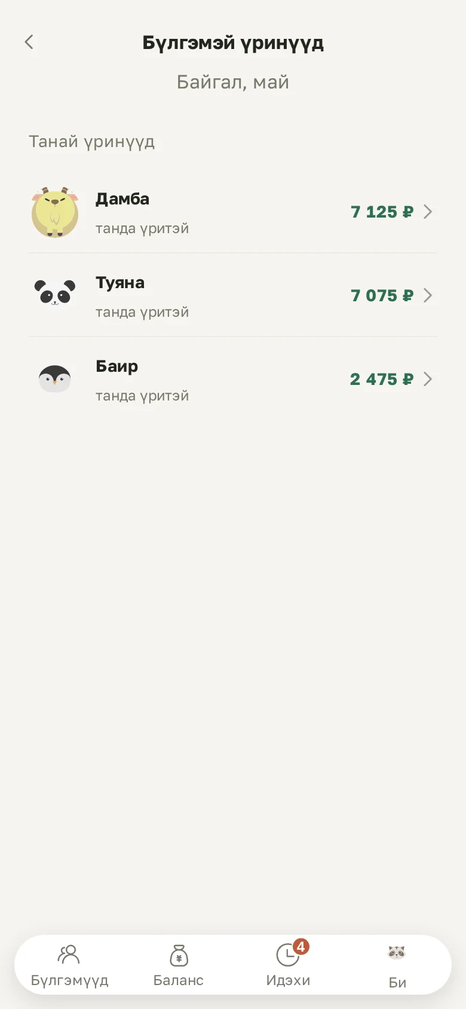The image size is (466, 1009).
Task: Tap the 2 475 ₽ amount
Action: (x=382, y=379)
